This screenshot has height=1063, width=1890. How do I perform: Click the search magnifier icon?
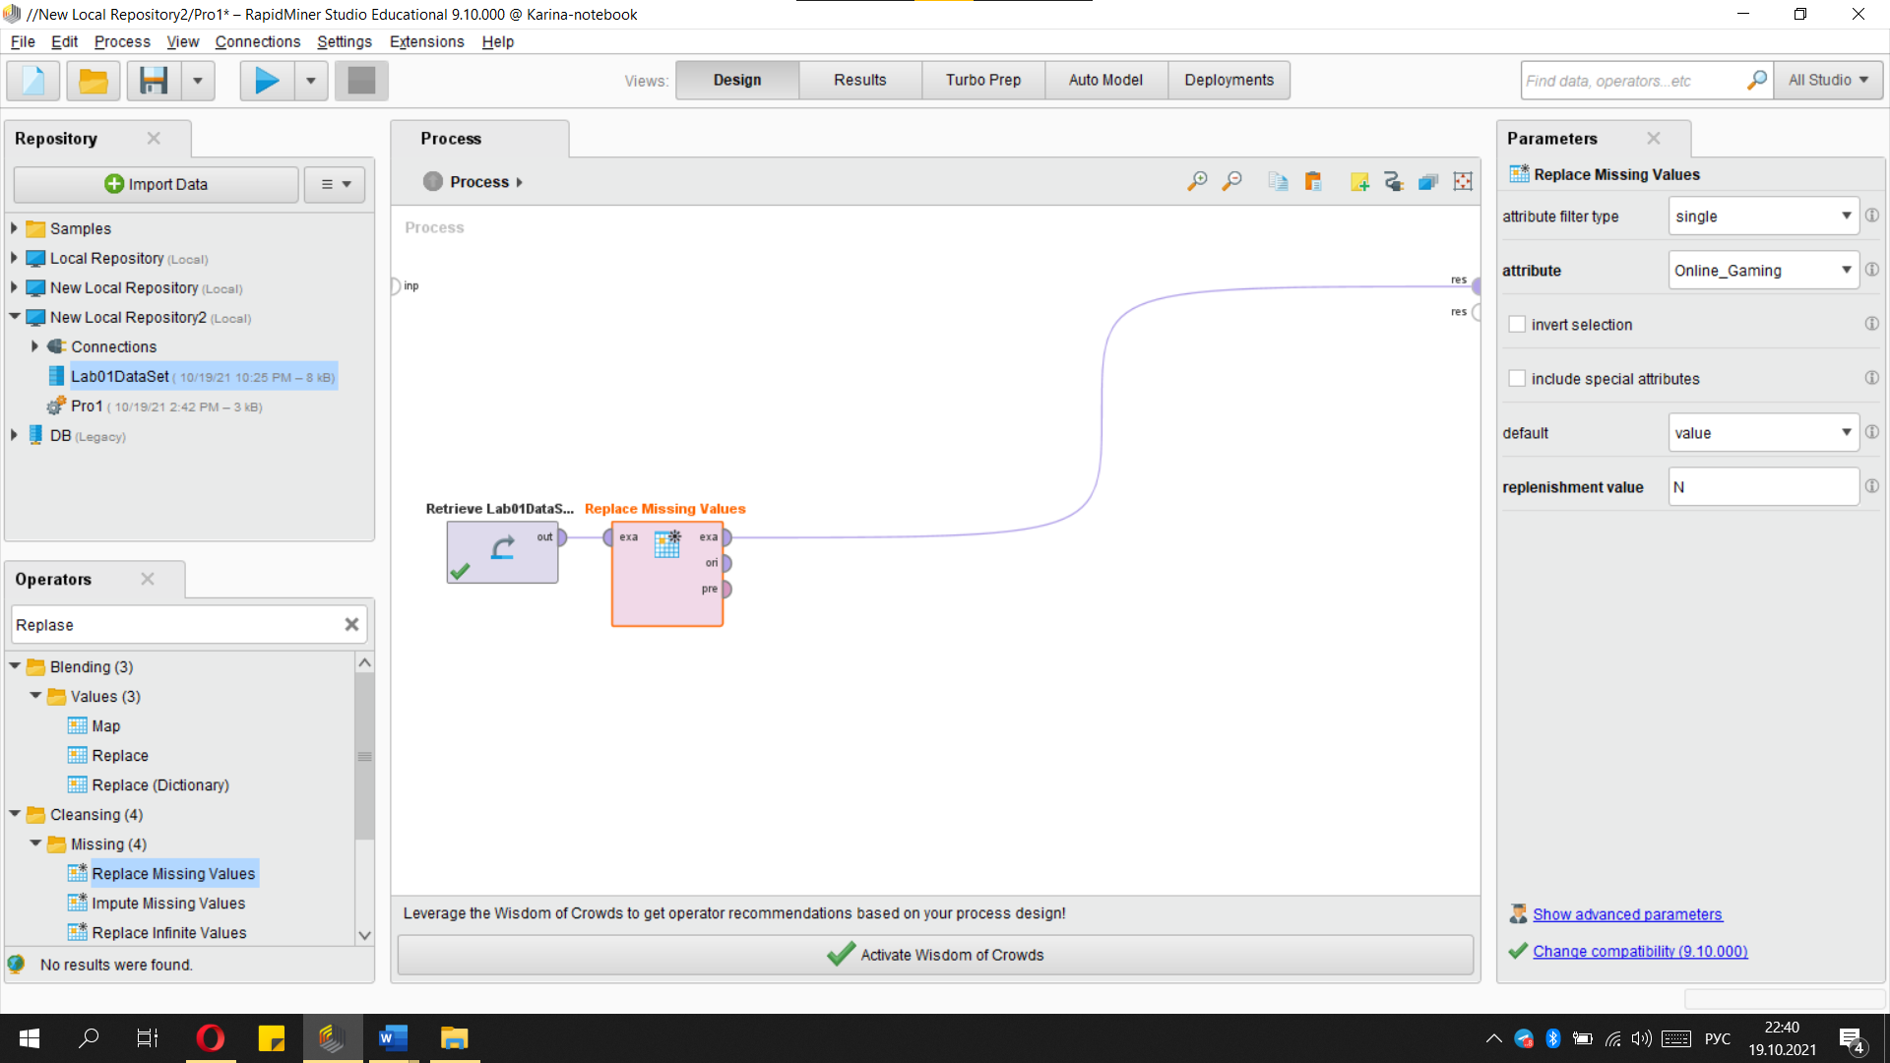[1756, 80]
